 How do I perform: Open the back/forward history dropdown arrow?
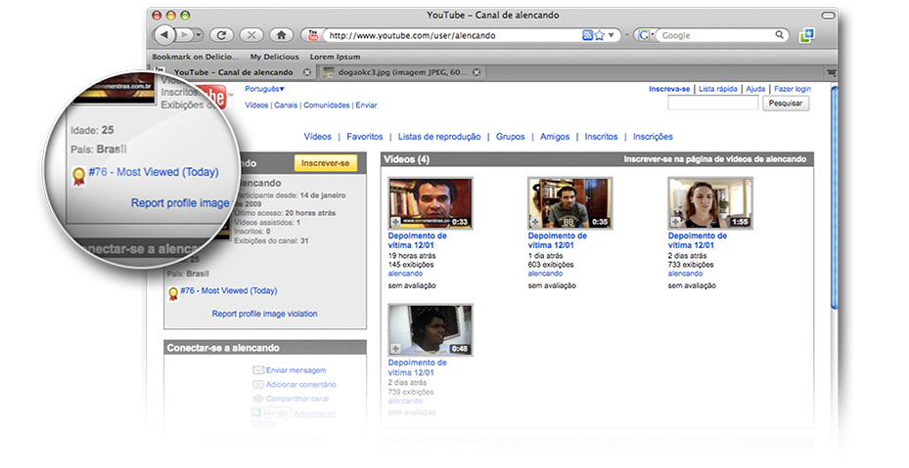point(199,35)
